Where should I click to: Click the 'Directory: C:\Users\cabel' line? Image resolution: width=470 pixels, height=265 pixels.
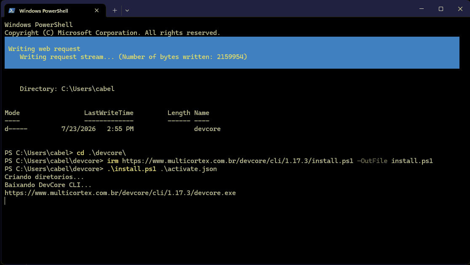67,89
